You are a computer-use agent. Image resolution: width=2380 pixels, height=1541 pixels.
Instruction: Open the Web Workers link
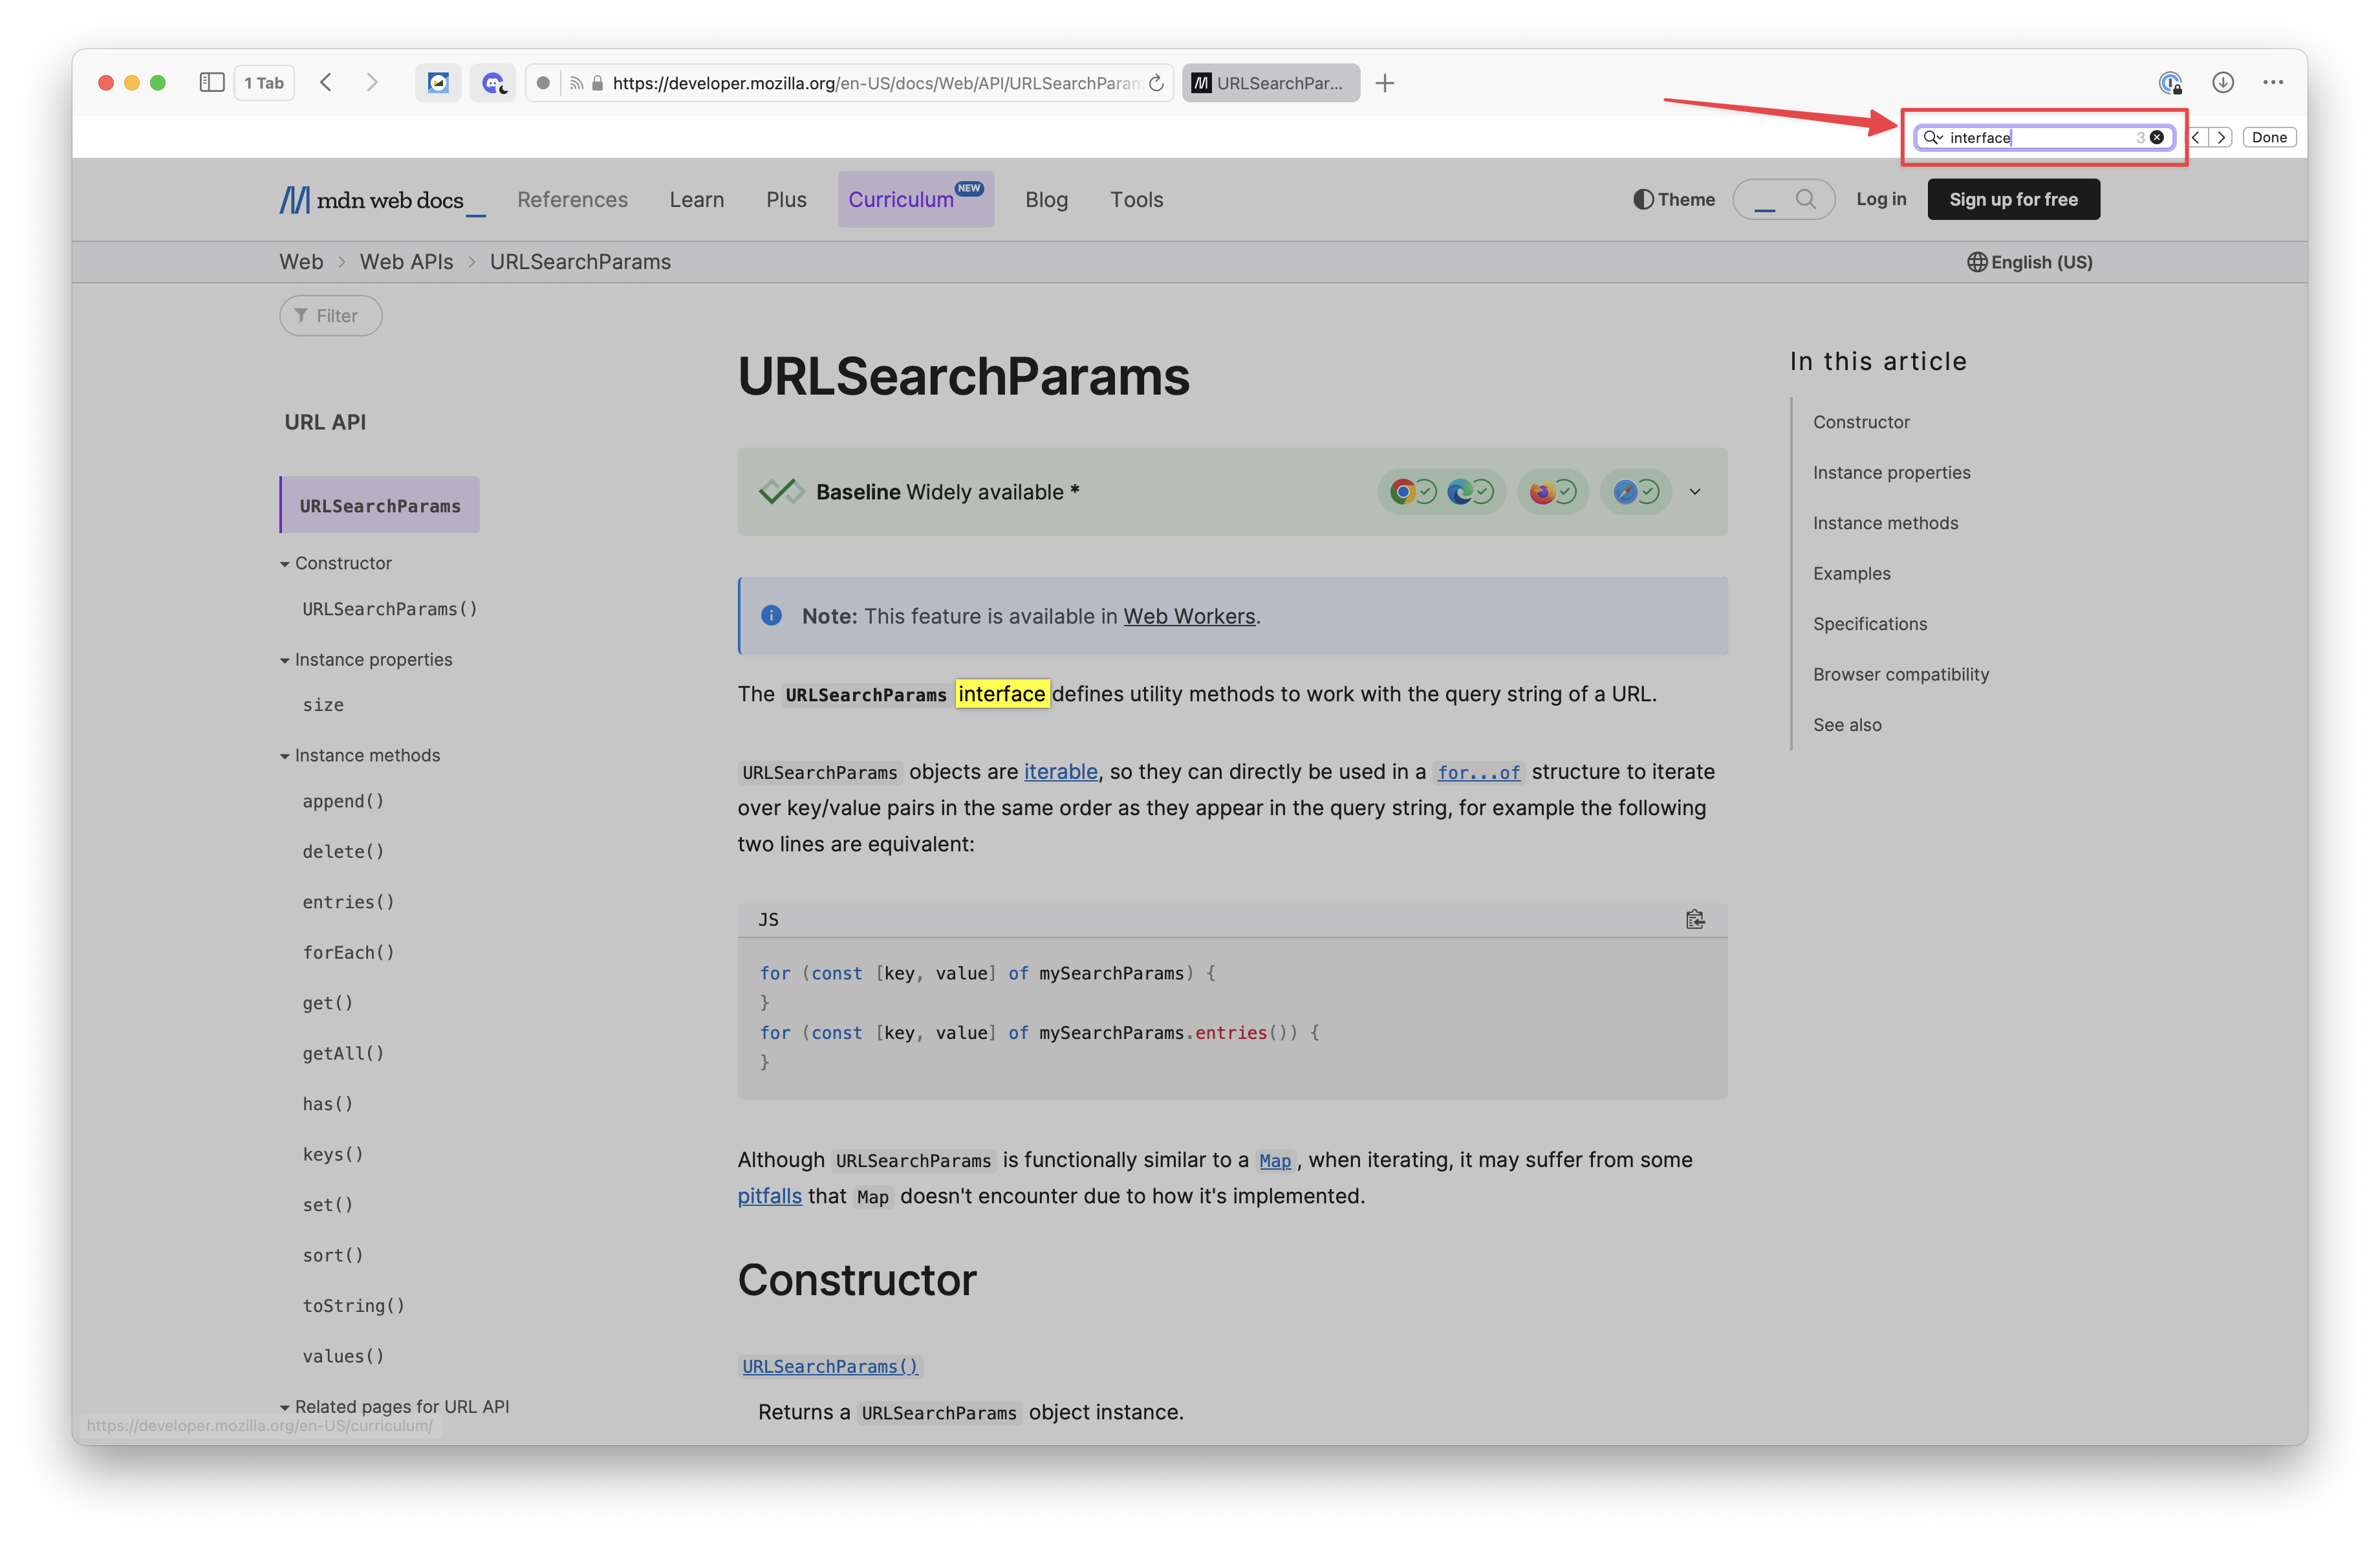point(1188,616)
